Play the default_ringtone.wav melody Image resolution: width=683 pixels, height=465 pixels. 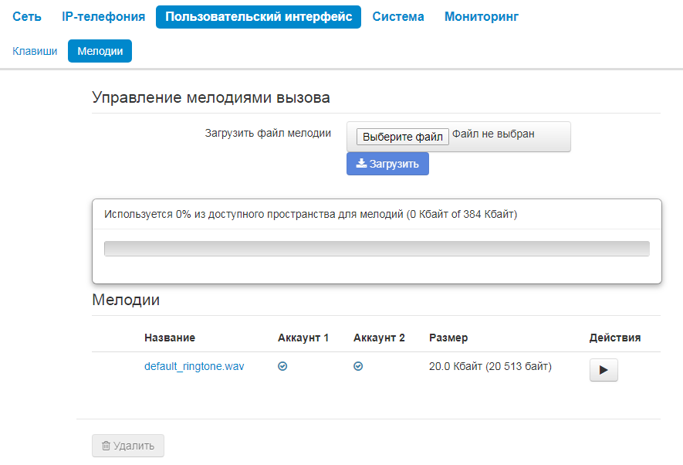(x=604, y=370)
